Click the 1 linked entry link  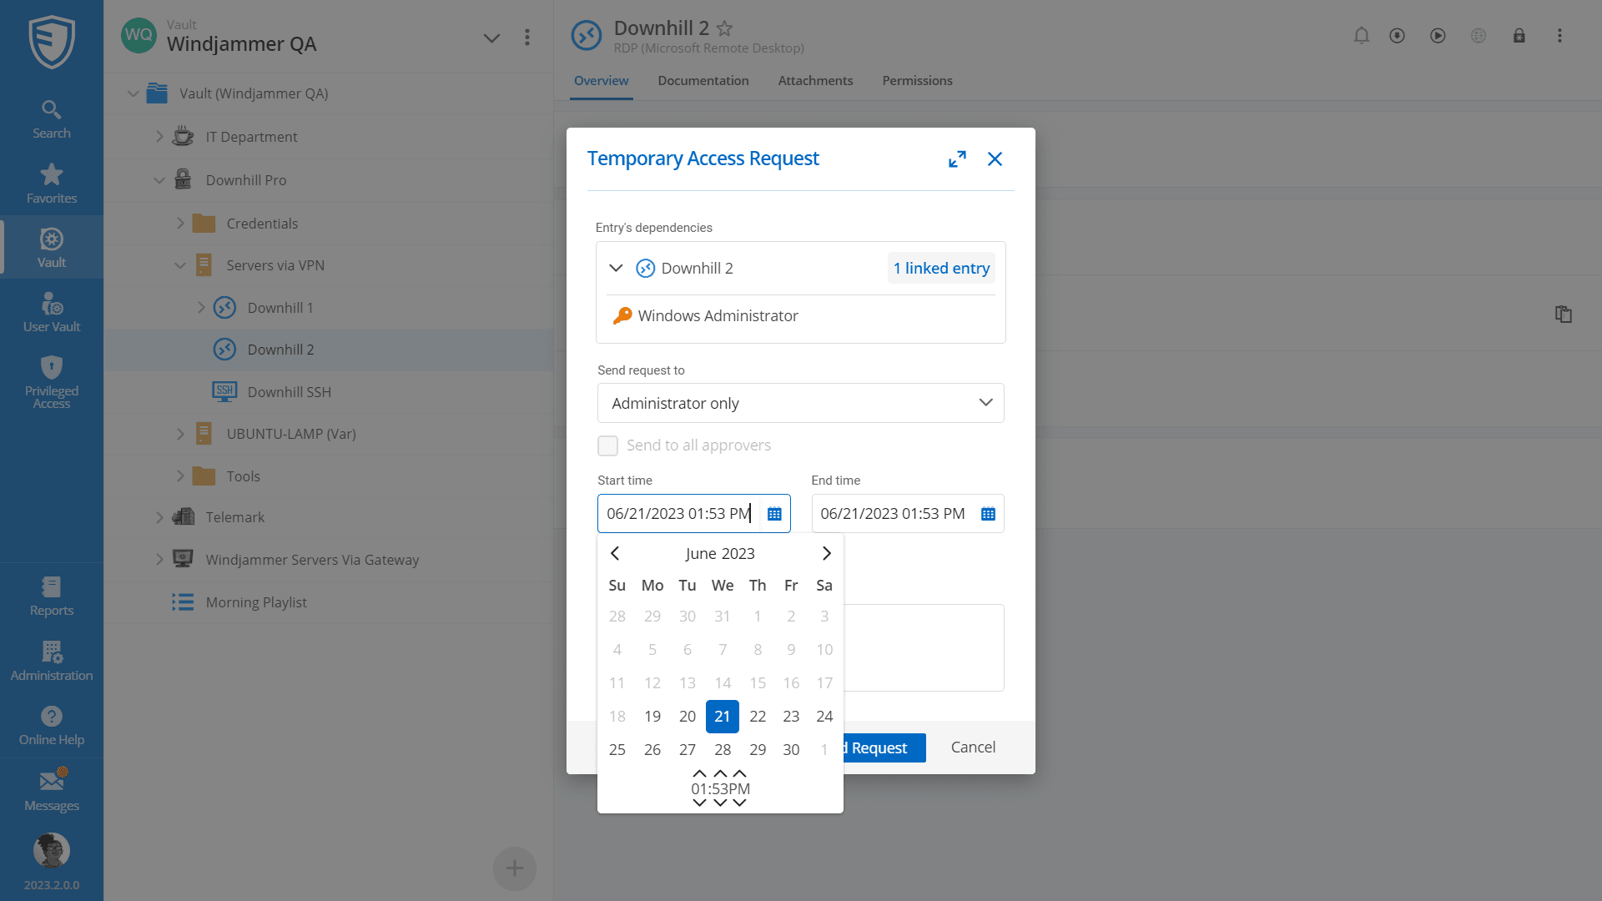941,268
